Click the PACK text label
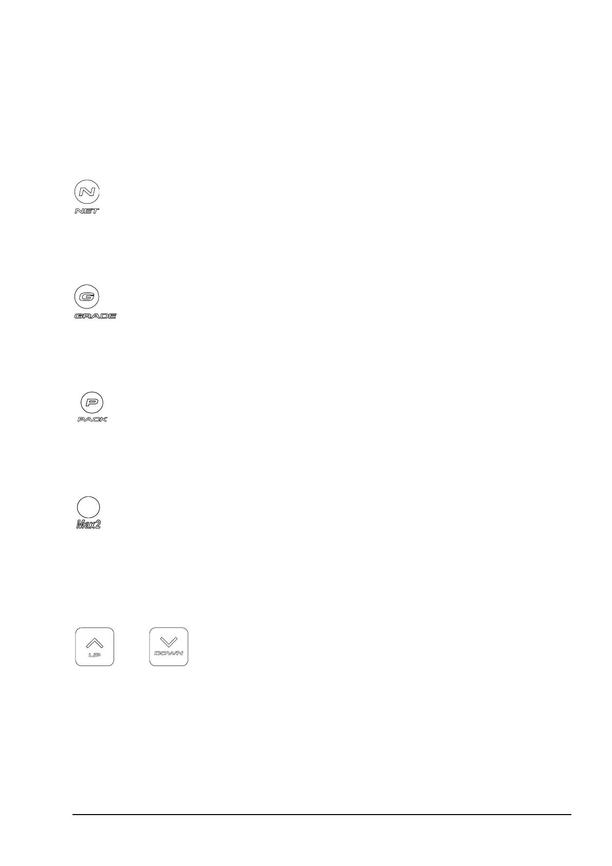This screenshot has width=612, height=866. (x=93, y=419)
